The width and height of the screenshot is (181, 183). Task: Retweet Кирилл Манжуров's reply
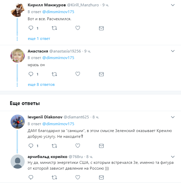coord(54,28)
